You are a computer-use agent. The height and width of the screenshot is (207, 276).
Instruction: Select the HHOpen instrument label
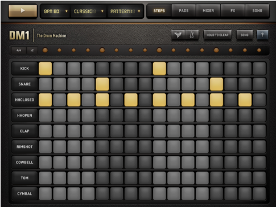(x=24, y=115)
